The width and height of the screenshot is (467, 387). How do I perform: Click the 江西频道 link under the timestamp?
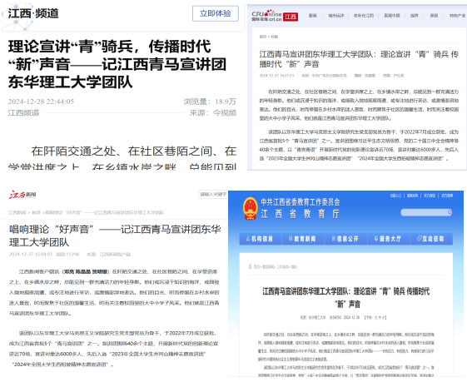click(x=23, y=113)
